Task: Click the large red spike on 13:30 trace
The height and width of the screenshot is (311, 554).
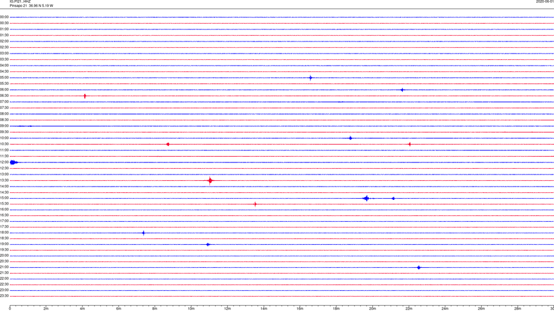Action: (x=210, y=180)
